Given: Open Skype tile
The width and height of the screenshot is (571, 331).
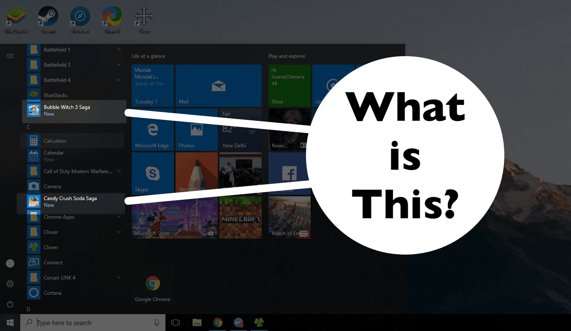Looking at the screenshot, I should click(153, 174).
